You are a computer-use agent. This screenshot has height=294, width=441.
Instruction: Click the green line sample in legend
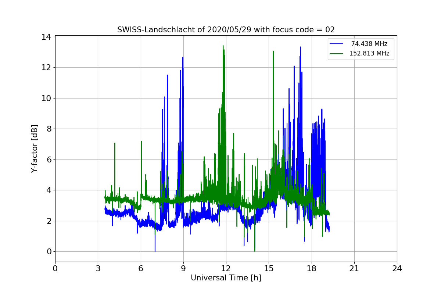[x=336, y=53]
